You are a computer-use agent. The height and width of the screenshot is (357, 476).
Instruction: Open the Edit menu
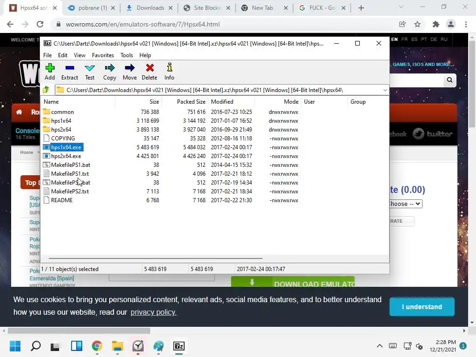click(63, 55)
